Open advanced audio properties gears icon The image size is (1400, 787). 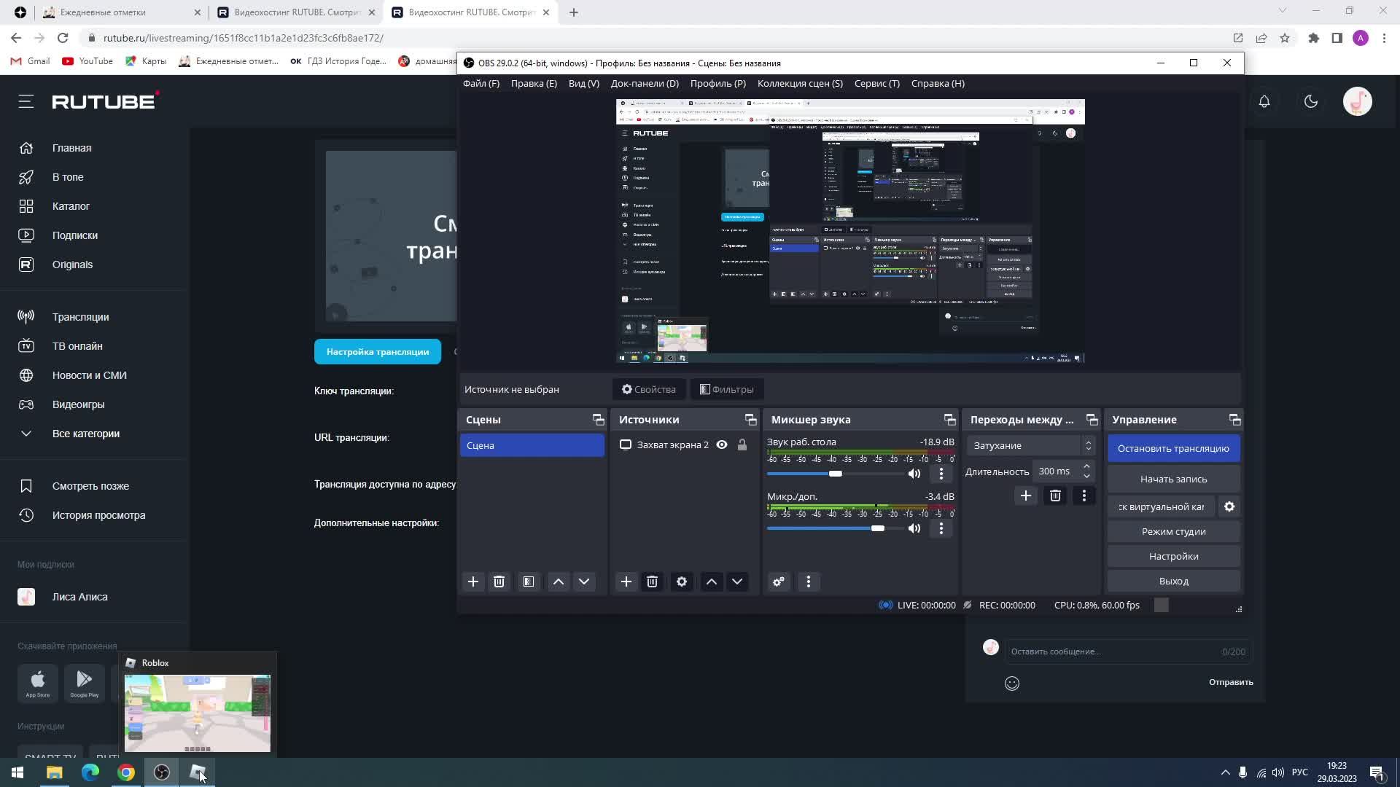779,582
